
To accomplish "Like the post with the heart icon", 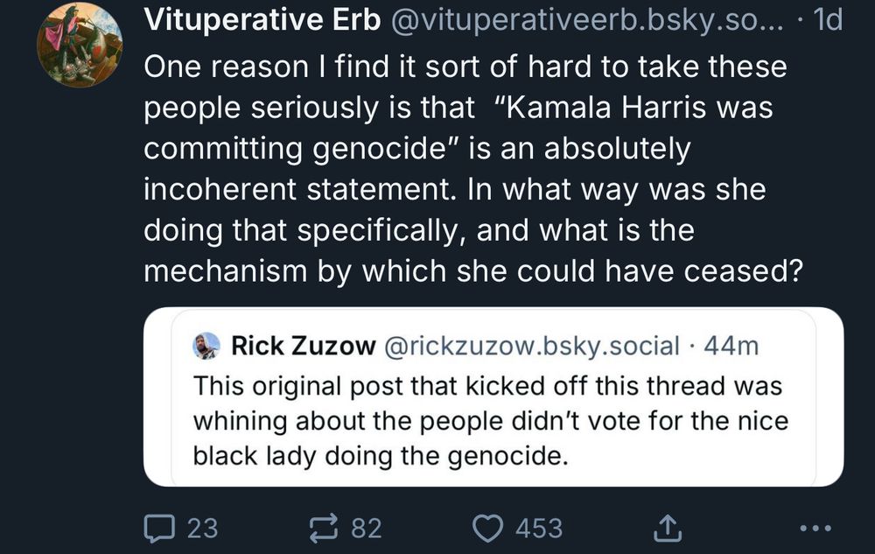I will point(489,528).
